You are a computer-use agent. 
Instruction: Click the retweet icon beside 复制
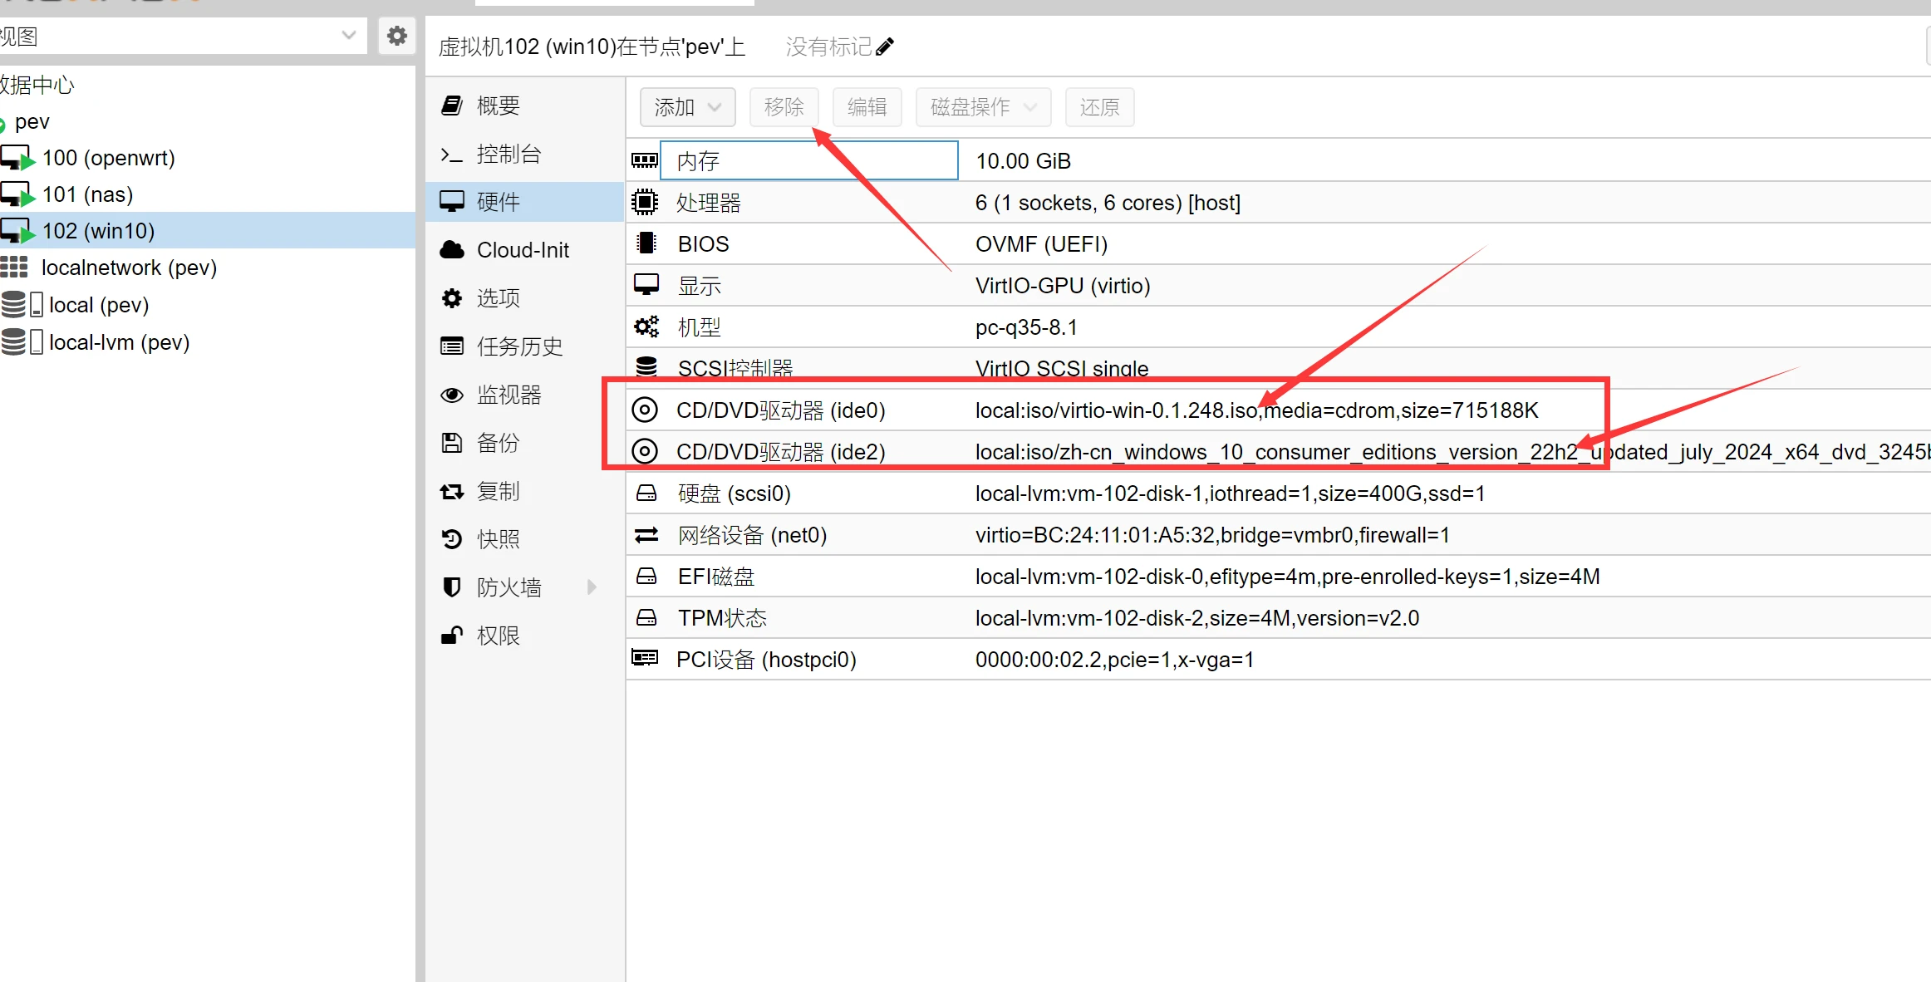click(452, 491)
